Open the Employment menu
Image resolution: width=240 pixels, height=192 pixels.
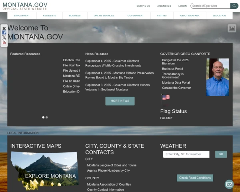22,16
